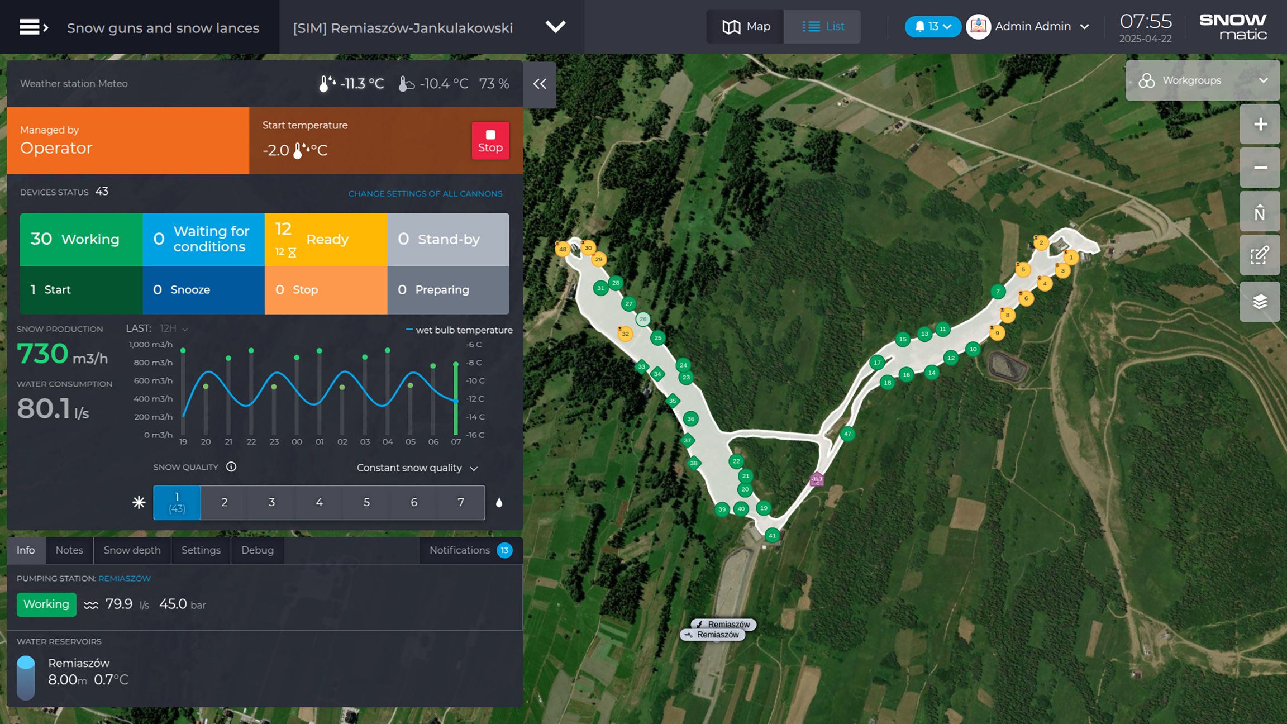Open the resort selection dropdown
This screenshot has height=724, width=1287.
click(x=555, y=27)
